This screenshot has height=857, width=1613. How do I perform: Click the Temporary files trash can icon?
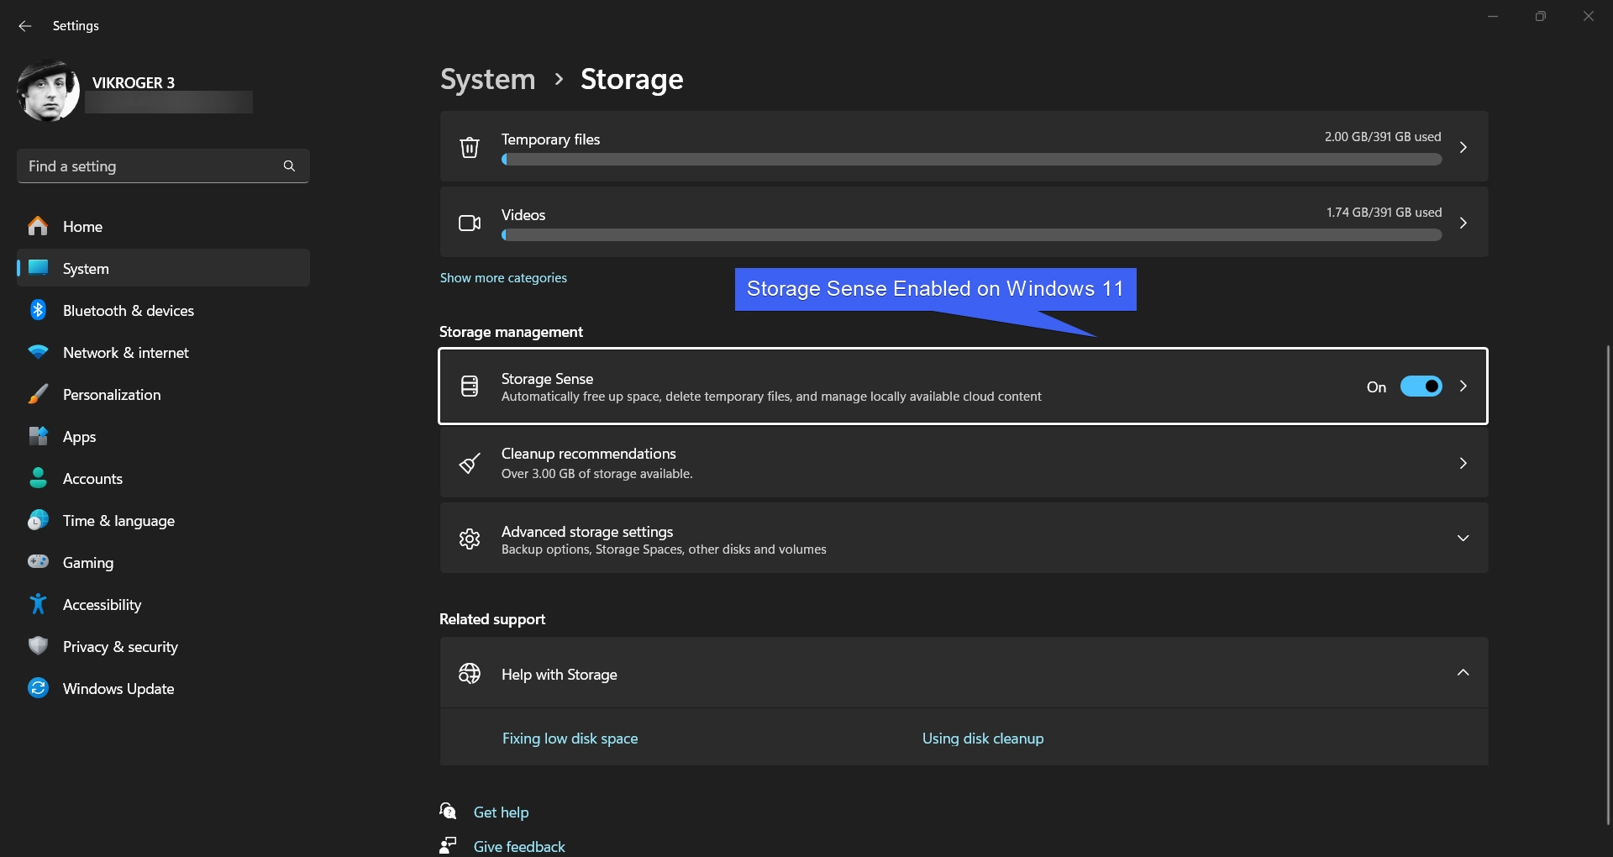point(470,147)
